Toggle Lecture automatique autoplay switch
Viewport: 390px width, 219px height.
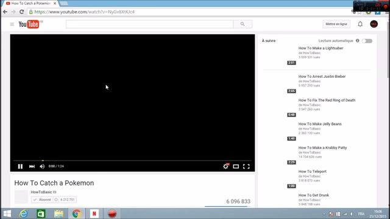(x=367, y=41)
